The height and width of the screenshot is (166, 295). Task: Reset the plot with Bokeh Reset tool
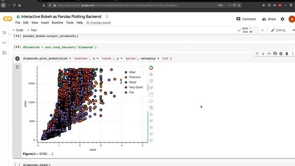pos(151,101)
